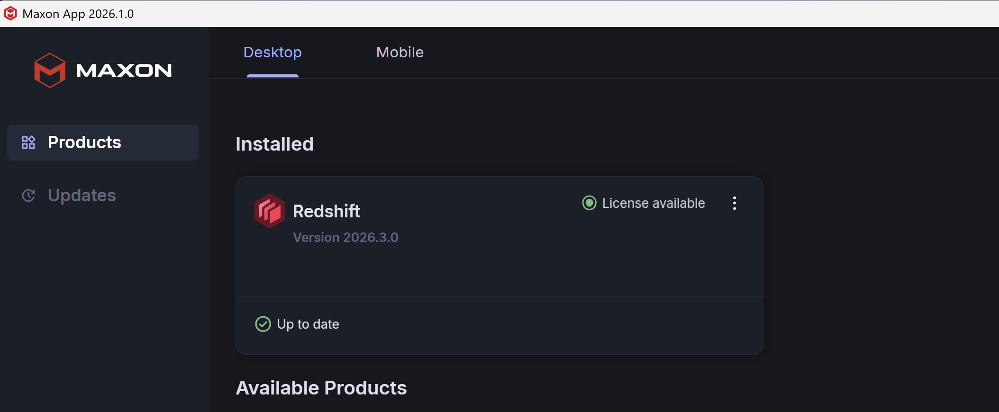Click the Version 2026.3.0 text
This screenshot has width=999, height=412.
(345, 237)
